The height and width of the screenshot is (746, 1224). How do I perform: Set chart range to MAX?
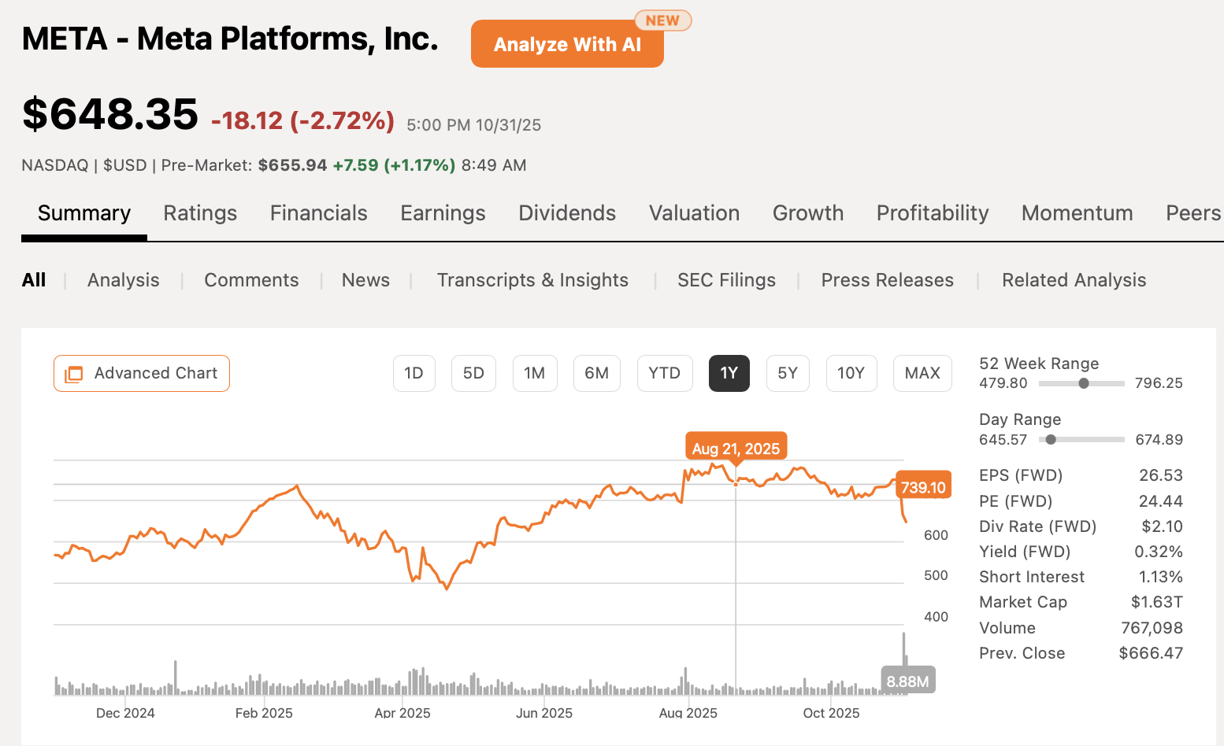(922, 373)
